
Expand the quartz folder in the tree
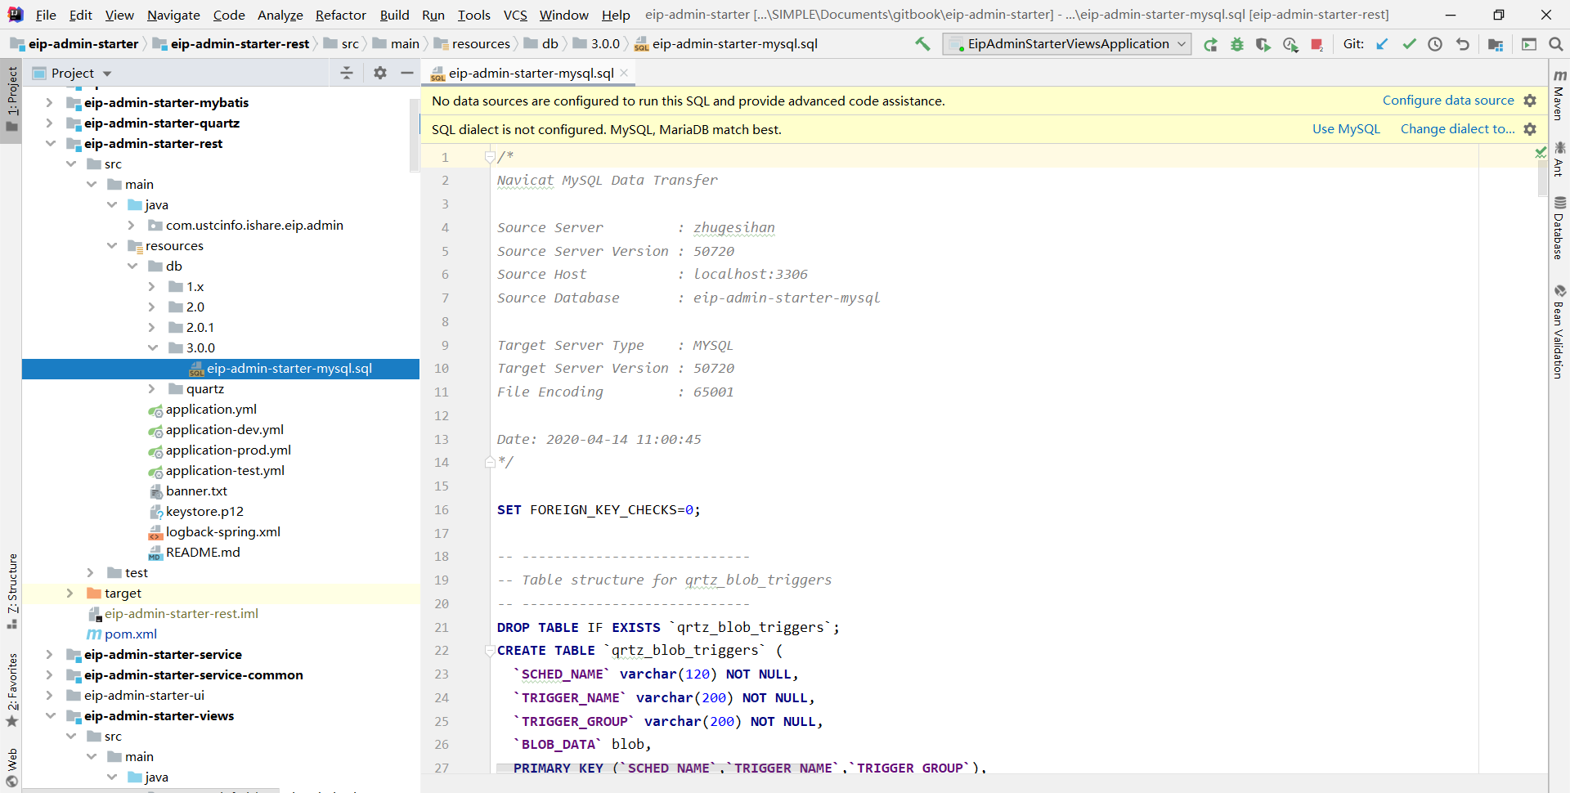pyautogui.click(x=152, y=389)
